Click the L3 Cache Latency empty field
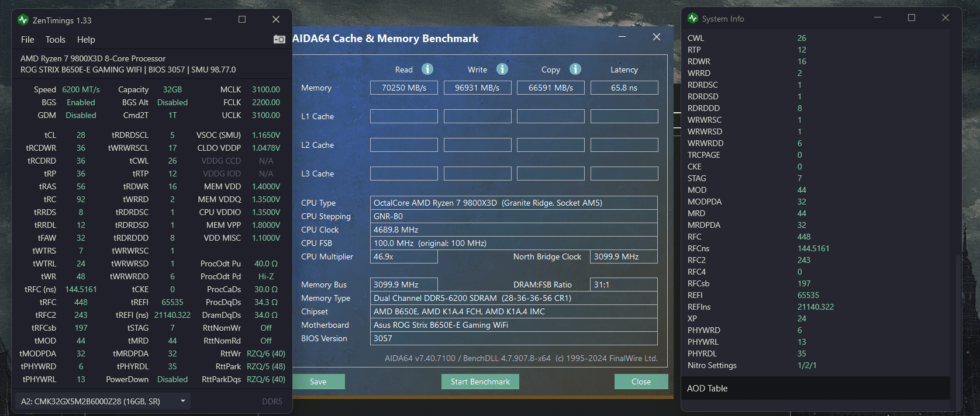Image resolution: width=980 pixels, height=416 pixels. [624, 174]
